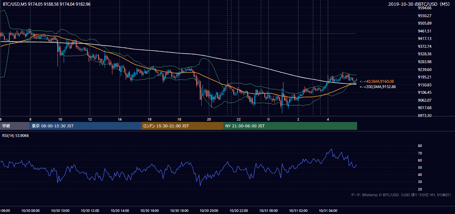Click the RSI scale value 80

coord(420,146)
